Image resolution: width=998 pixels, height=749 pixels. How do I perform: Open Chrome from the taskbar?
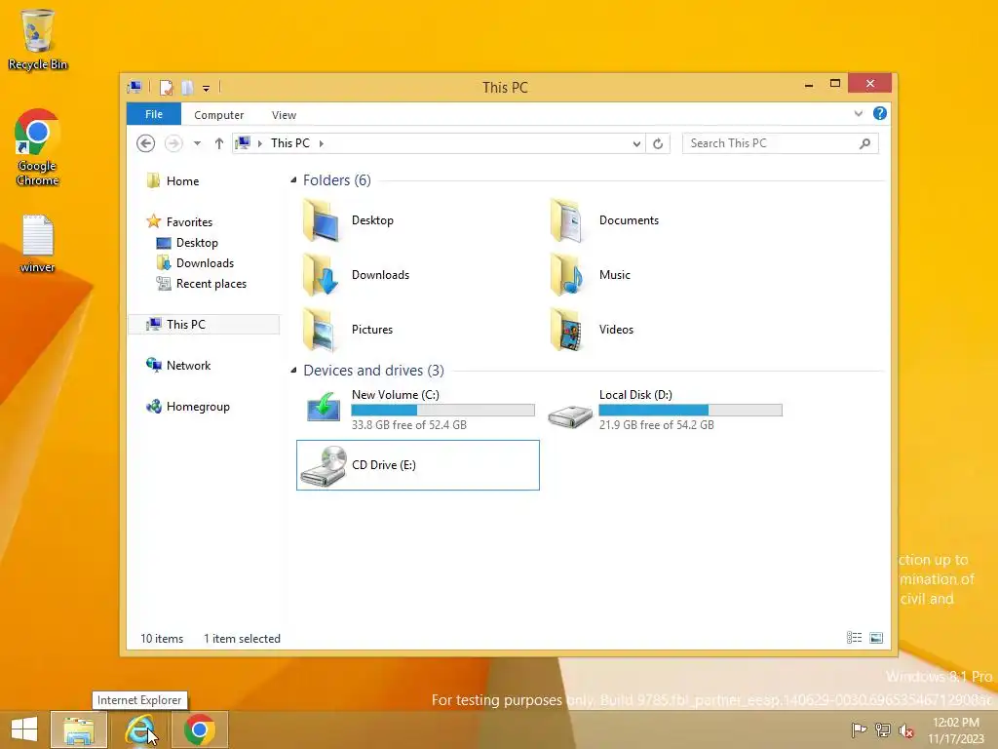pos(199,729)
